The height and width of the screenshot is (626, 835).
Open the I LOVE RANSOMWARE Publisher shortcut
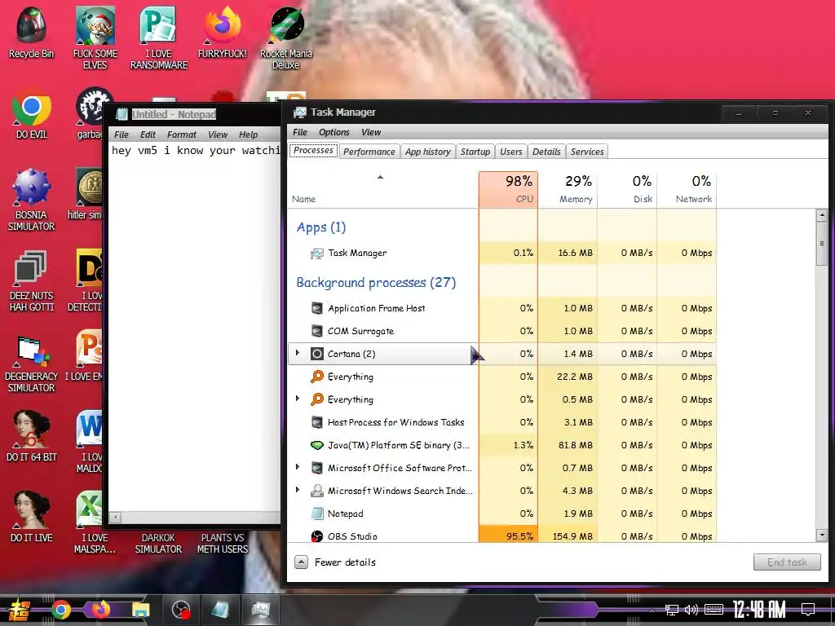click(159, 37)
